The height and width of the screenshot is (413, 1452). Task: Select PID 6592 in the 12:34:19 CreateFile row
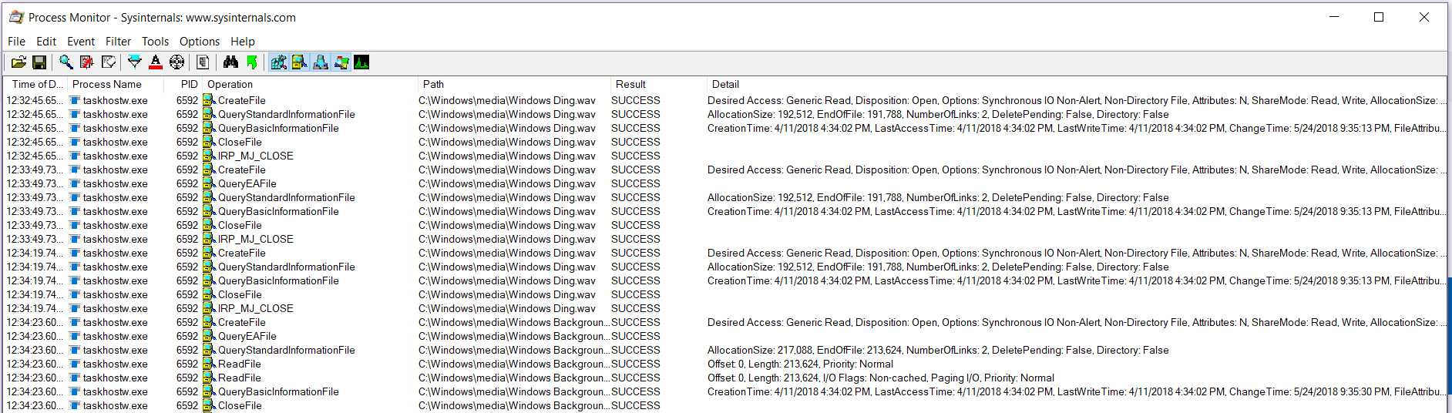(187, 253)
